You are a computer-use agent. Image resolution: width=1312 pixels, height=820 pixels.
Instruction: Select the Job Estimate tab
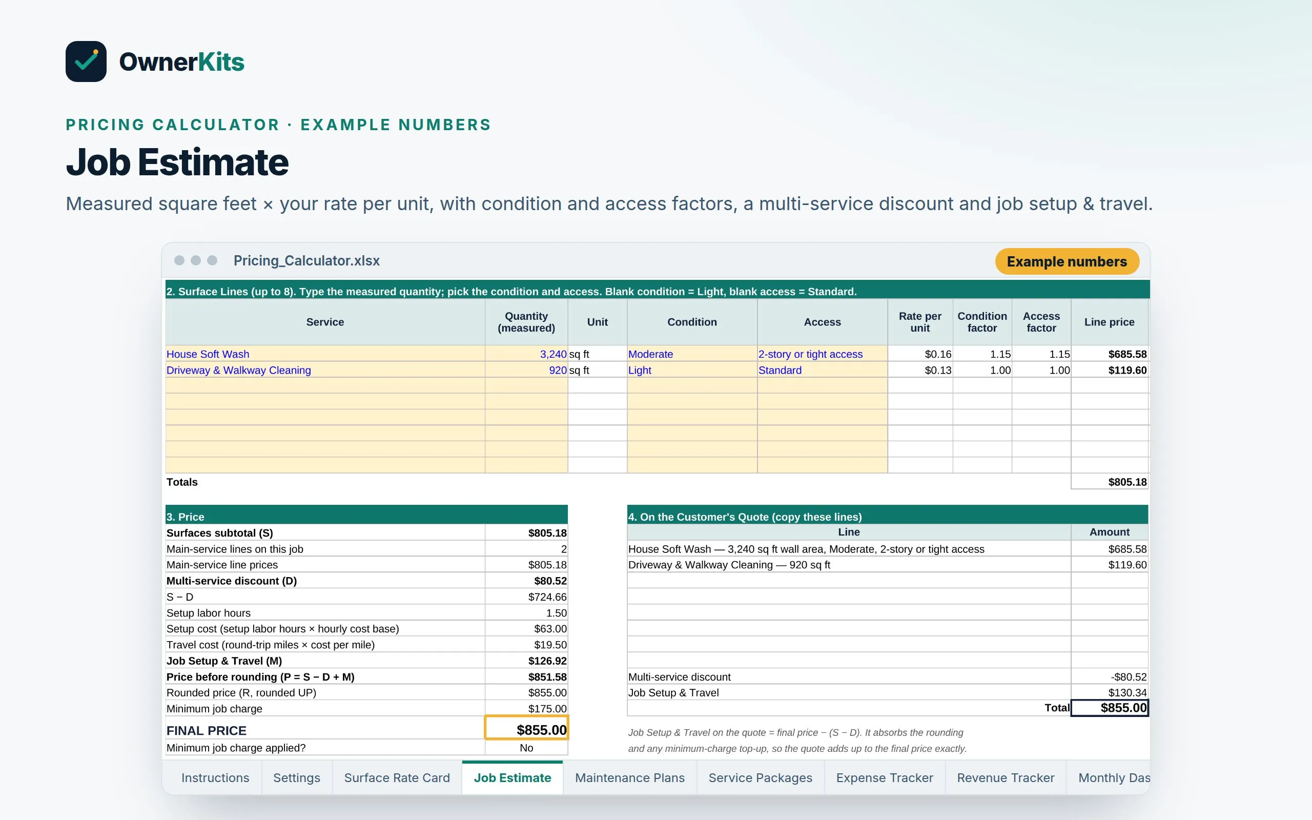pyautogui.click(x=512, y=777)
